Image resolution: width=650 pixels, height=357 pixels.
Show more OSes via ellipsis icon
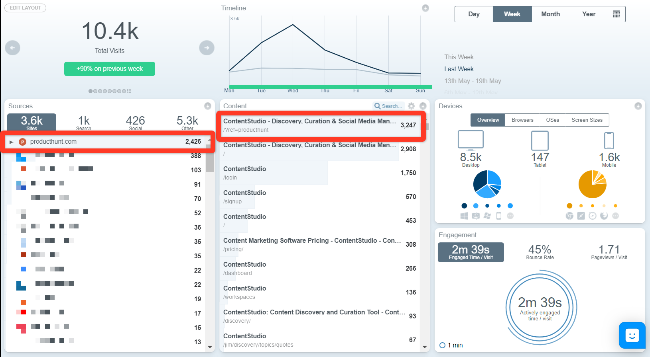coord(510,216)
